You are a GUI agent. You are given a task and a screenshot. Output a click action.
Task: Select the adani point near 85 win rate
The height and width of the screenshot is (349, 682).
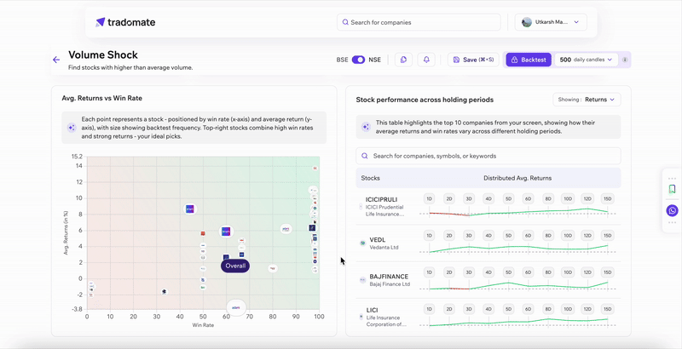pos(286,229)
